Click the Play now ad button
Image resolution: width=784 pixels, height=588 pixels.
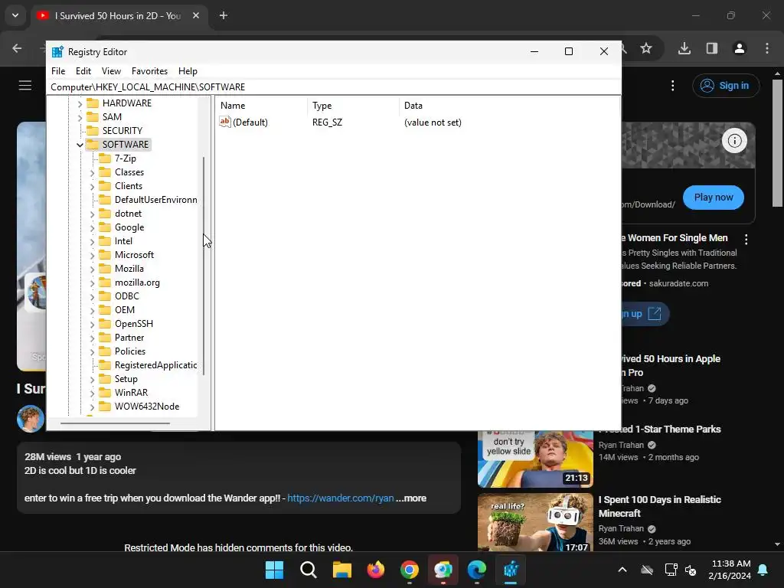pyautogui.click(x=714, y=198)
